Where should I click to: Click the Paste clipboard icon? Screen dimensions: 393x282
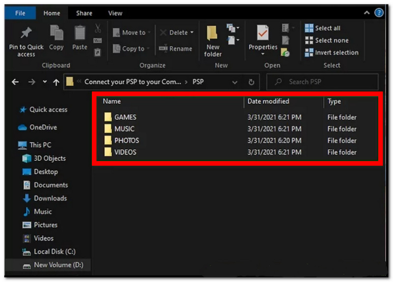pyautogui.click(x=80, y=33)
